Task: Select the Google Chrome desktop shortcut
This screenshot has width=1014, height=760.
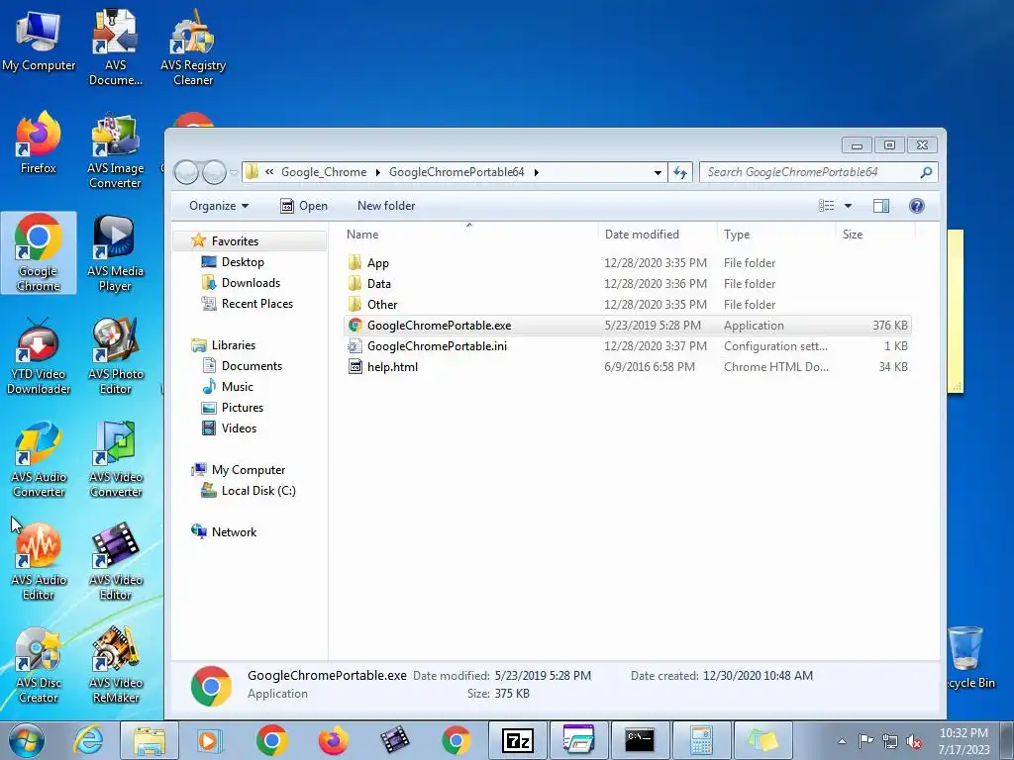Action: pos(39,252)
